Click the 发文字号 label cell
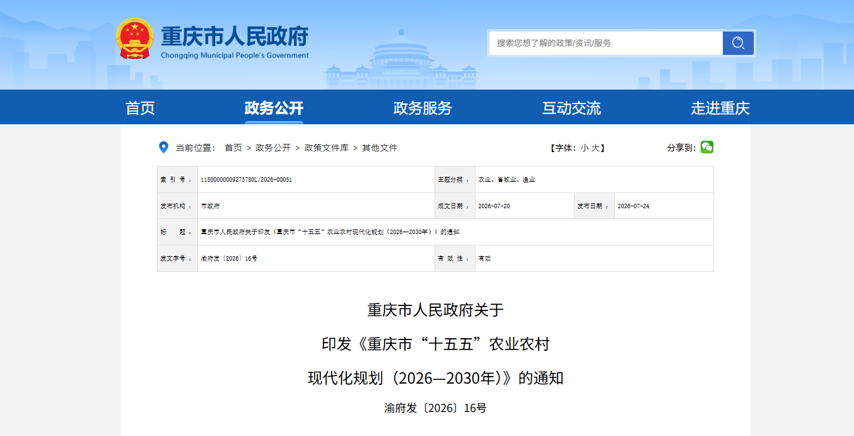Screen dimensions: 854x436 (177, 259)
